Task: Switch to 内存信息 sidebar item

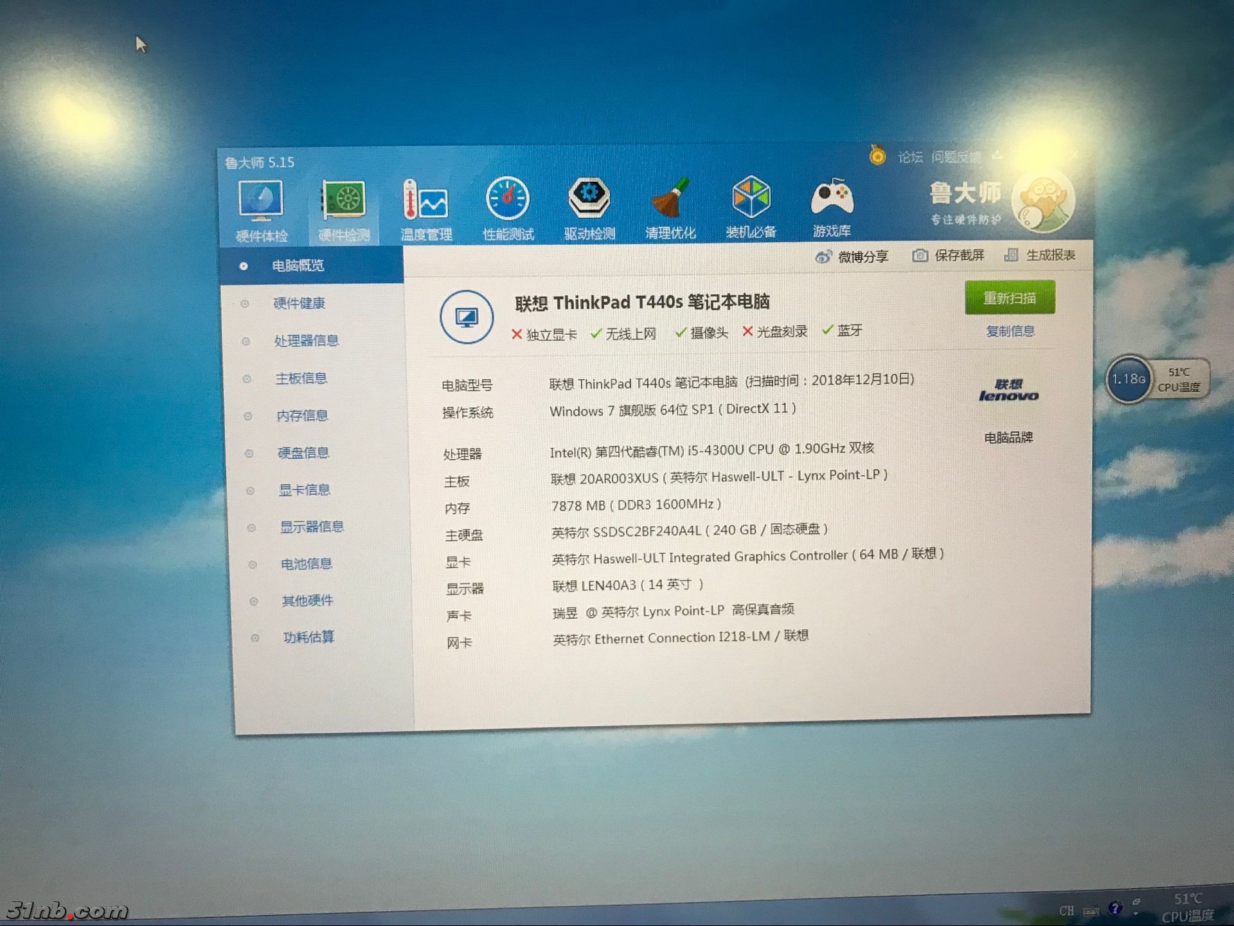Action: tap(302, 416)
